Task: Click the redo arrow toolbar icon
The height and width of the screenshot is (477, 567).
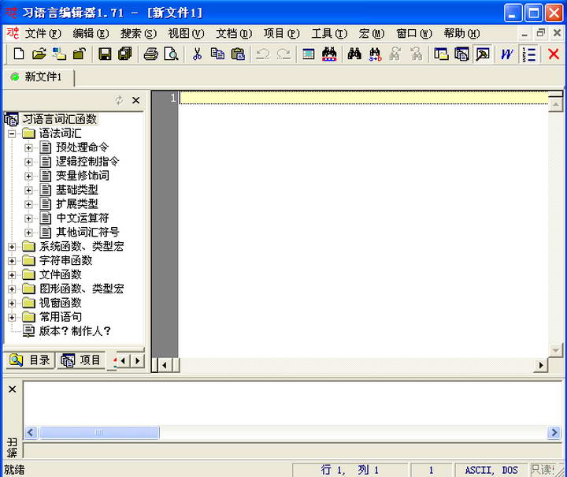Action: 283,54
